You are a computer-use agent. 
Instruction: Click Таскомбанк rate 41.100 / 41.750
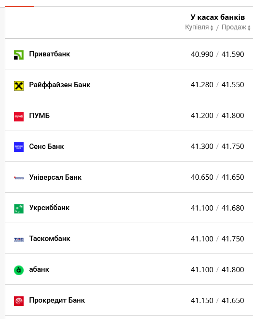217,239
